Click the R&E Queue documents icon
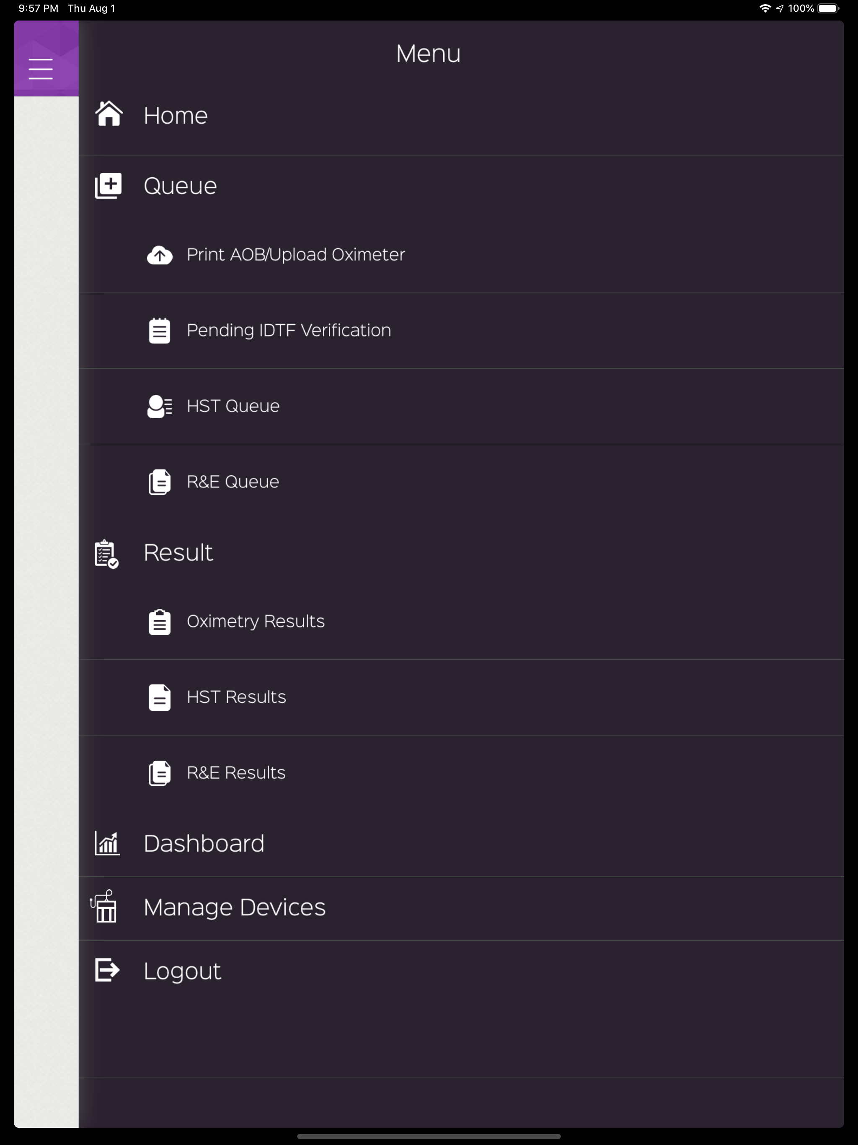 tap(159, 482)
